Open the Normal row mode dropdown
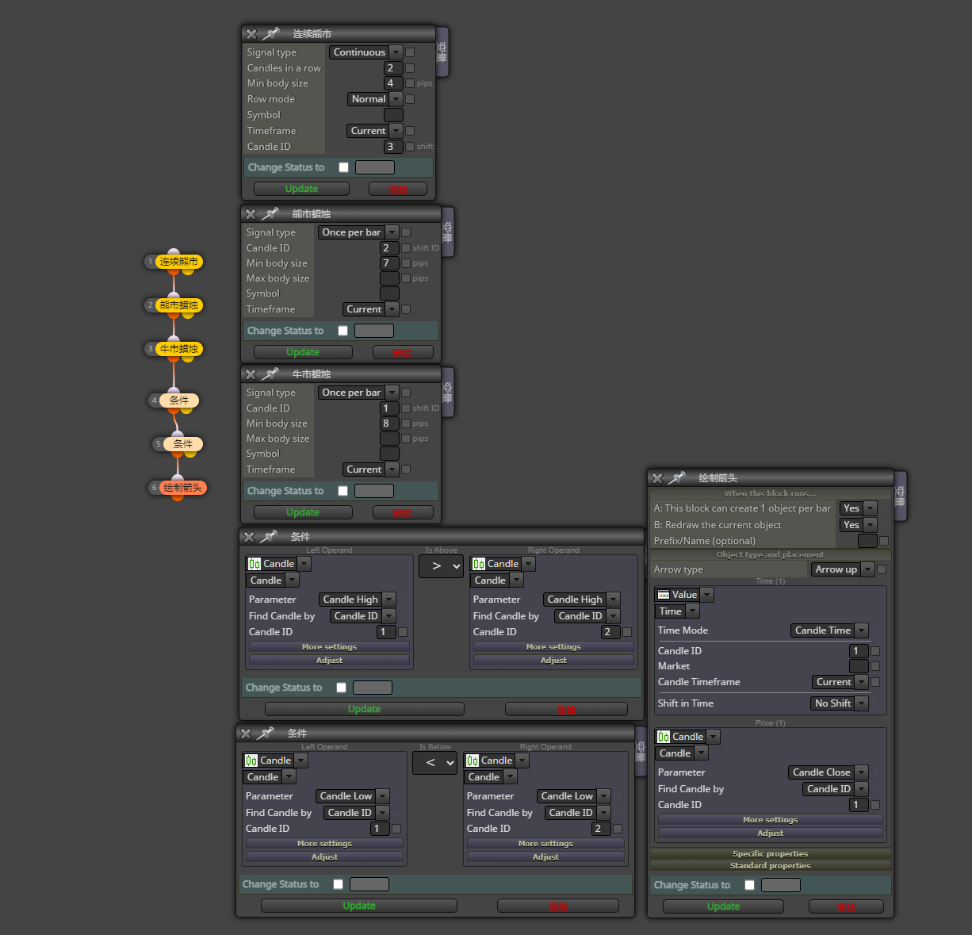 point(375,99)
